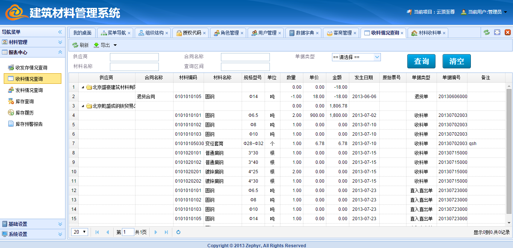Close the 材料收料单 tab
The image size is (513, 248).
[x=444, y=33]
